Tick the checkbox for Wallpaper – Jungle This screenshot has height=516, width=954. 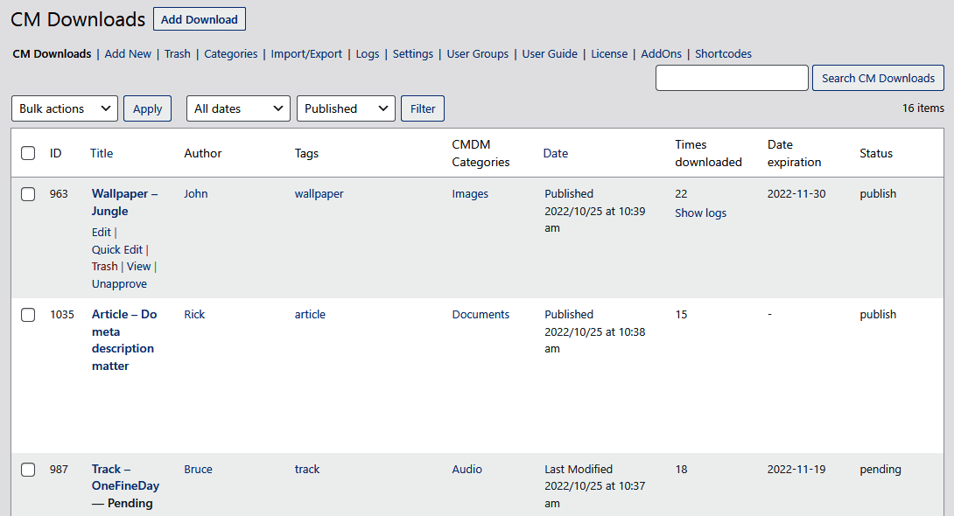pos(28,194)
